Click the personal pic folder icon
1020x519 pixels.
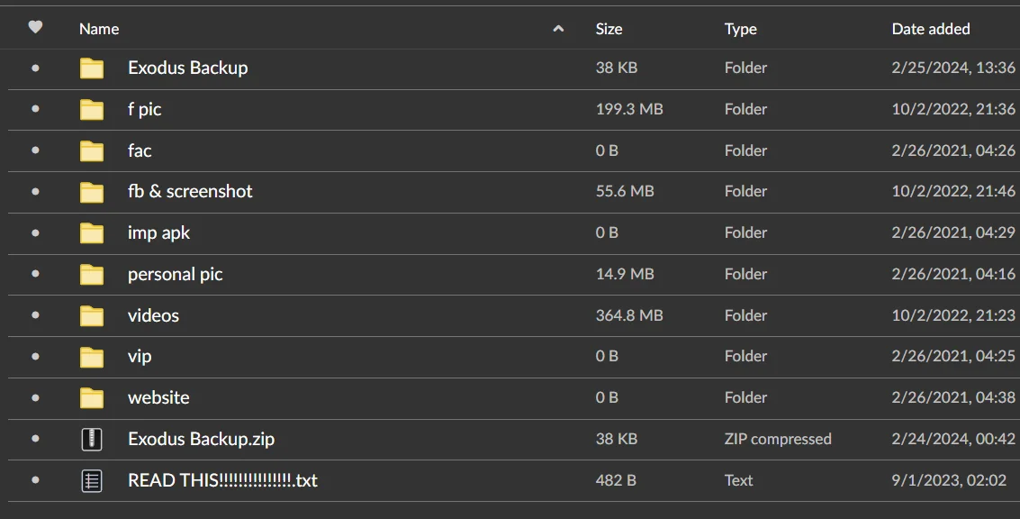92,274
